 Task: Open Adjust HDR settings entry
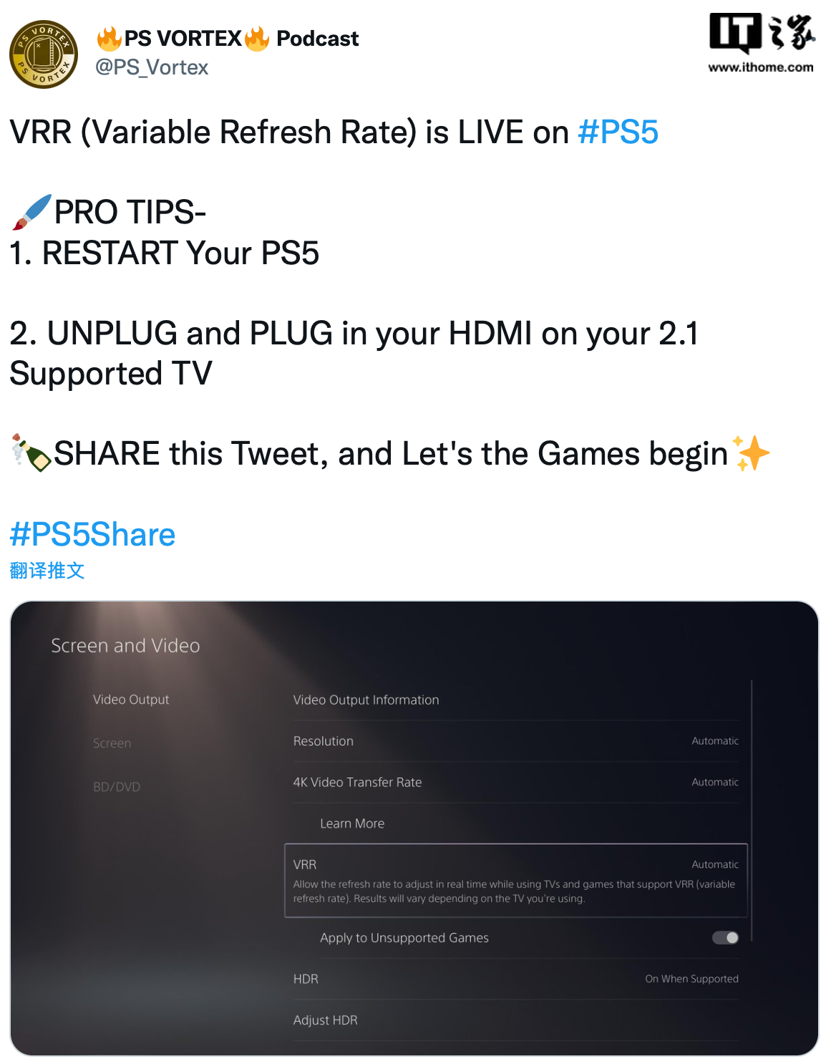pyautogui.click(x=515, y=1020)
